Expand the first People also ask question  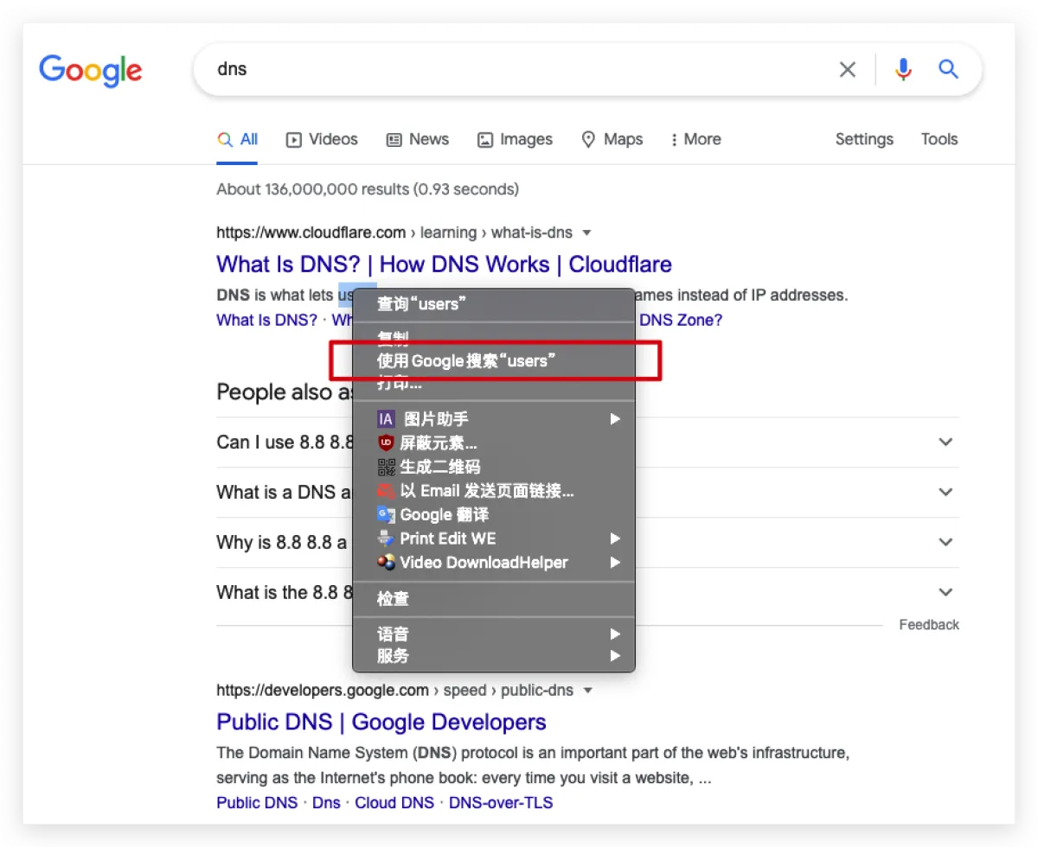pyautogui.click(x=945, y=443)
